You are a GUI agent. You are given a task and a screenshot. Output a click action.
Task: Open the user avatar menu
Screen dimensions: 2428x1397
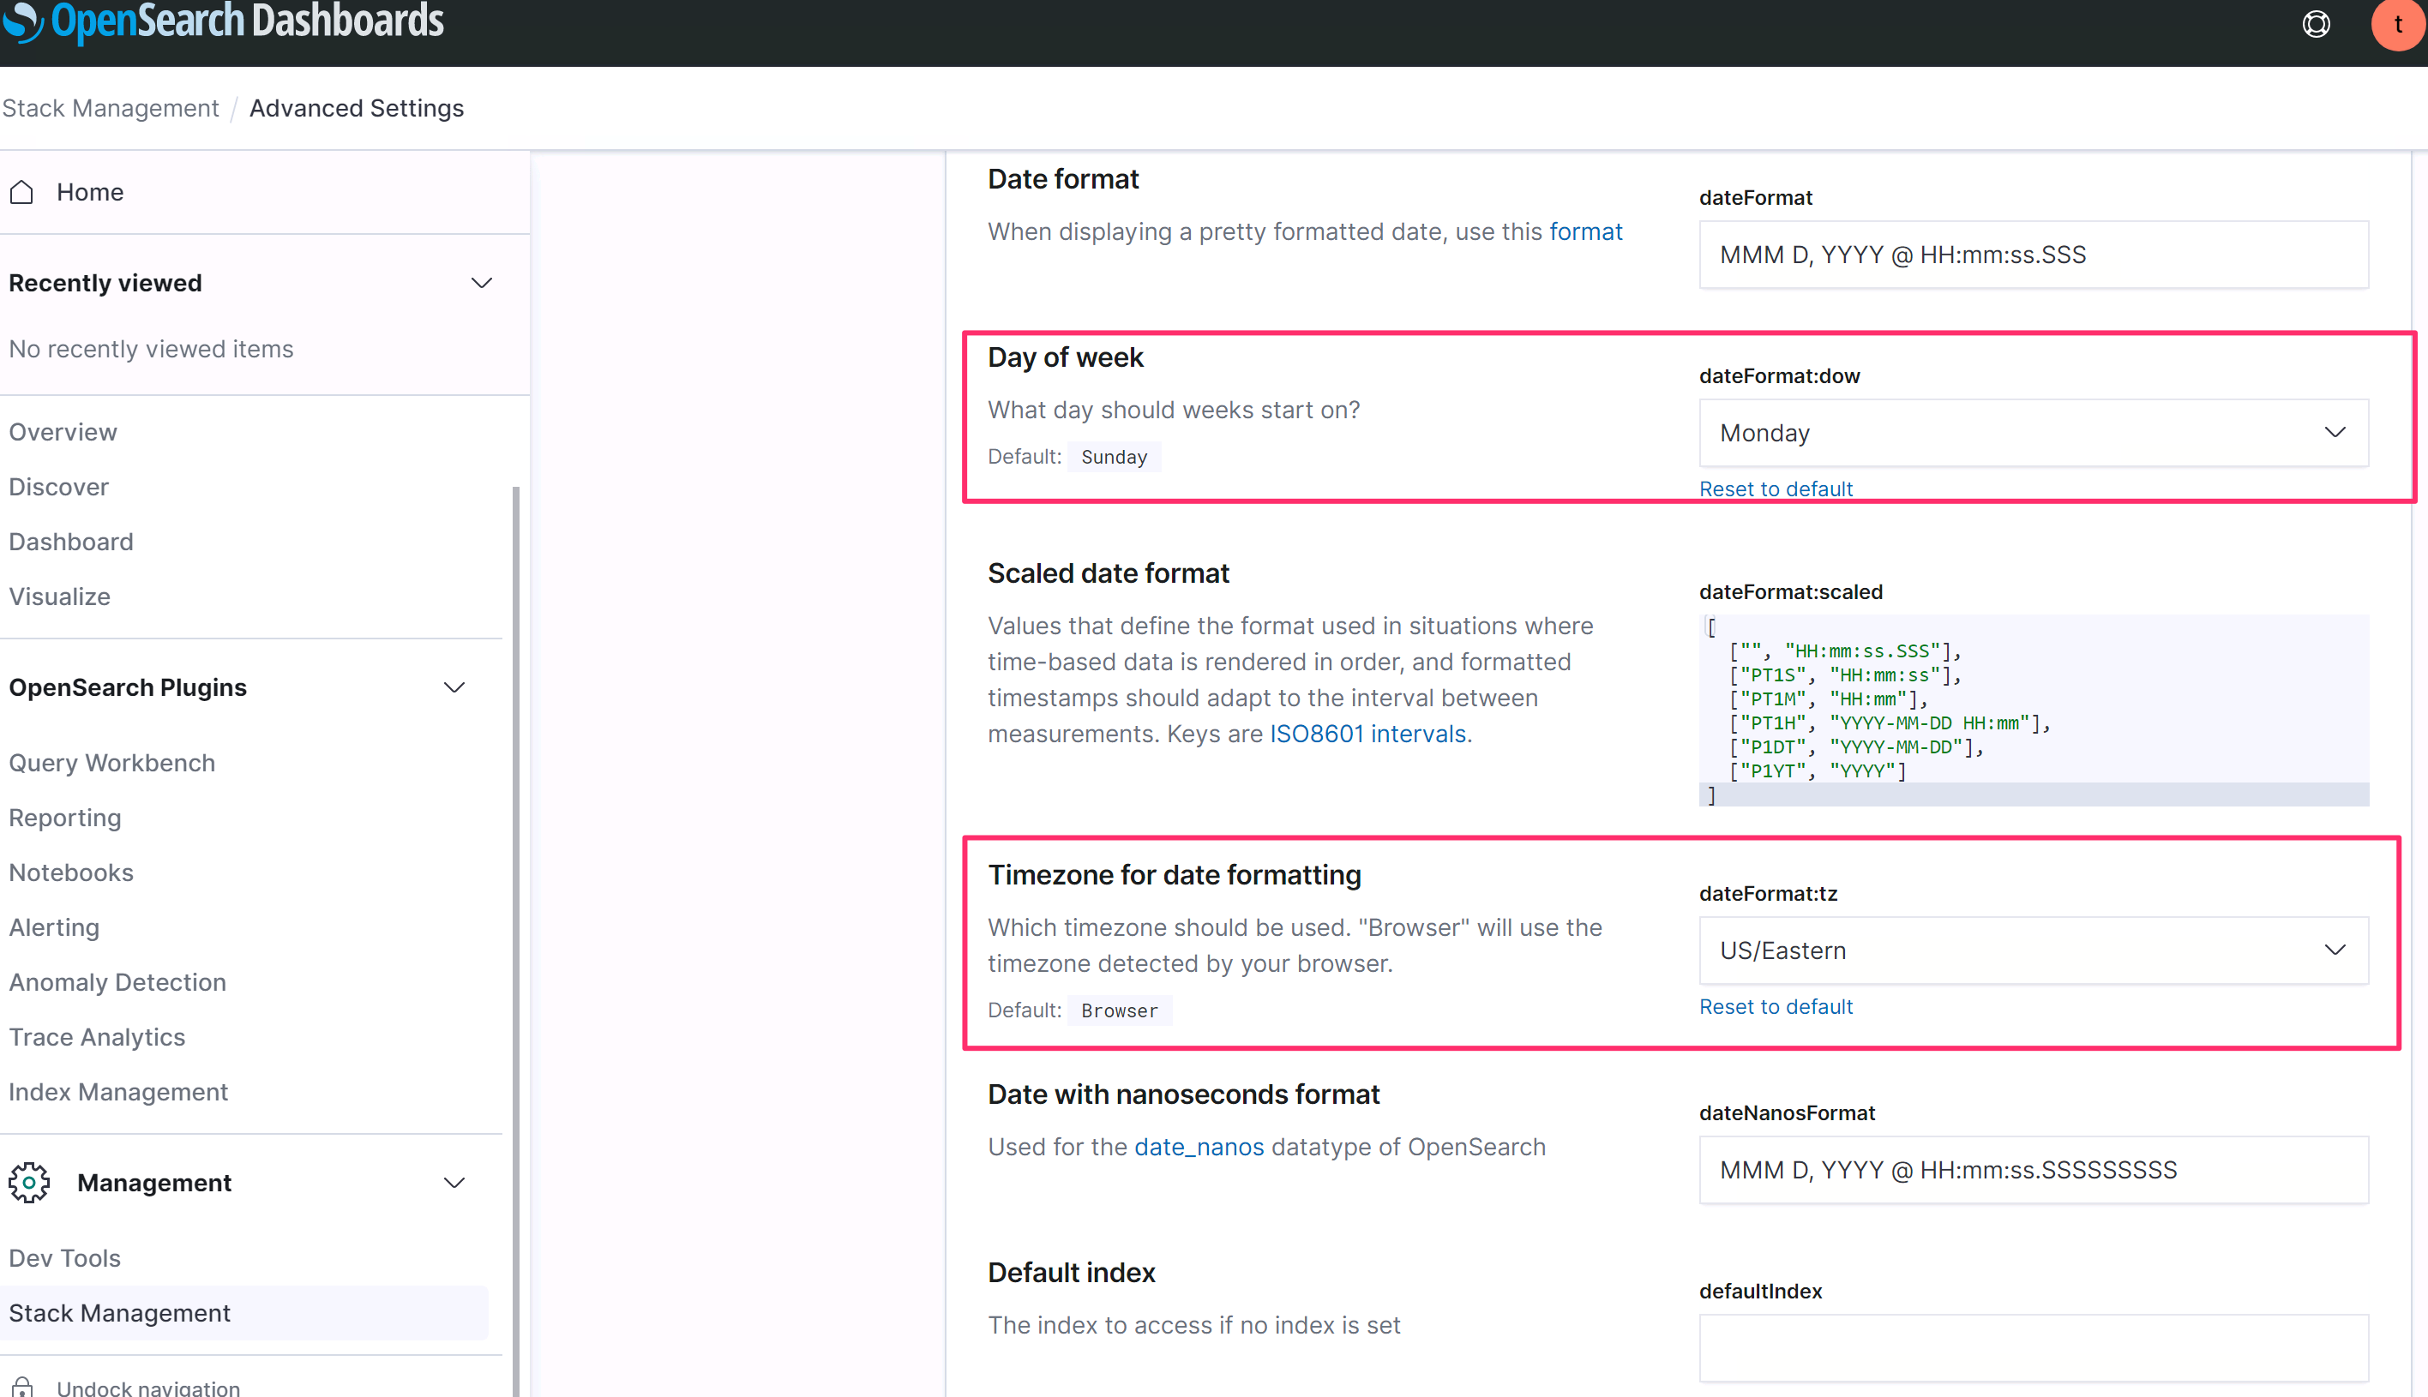(2398, 24)
